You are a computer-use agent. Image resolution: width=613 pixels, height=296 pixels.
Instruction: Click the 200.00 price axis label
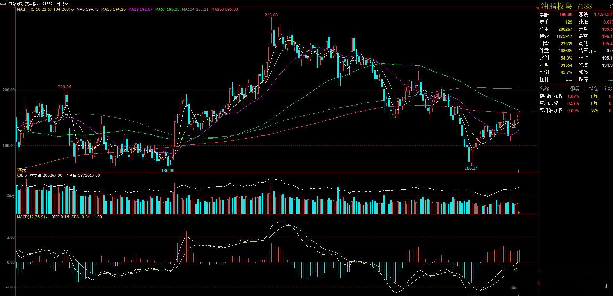pyautogui.click(x=9, y=90)
